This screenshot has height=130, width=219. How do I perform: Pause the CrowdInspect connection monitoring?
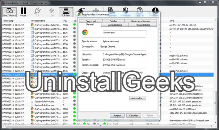click(x=23, y=12)
